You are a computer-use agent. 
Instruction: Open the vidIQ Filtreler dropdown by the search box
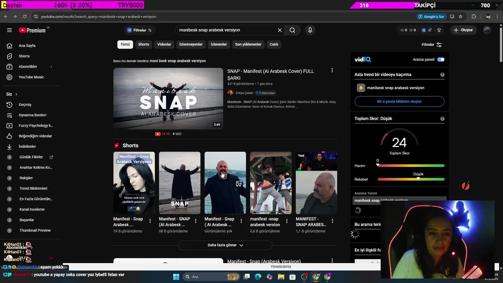click(x=139, y=30)
